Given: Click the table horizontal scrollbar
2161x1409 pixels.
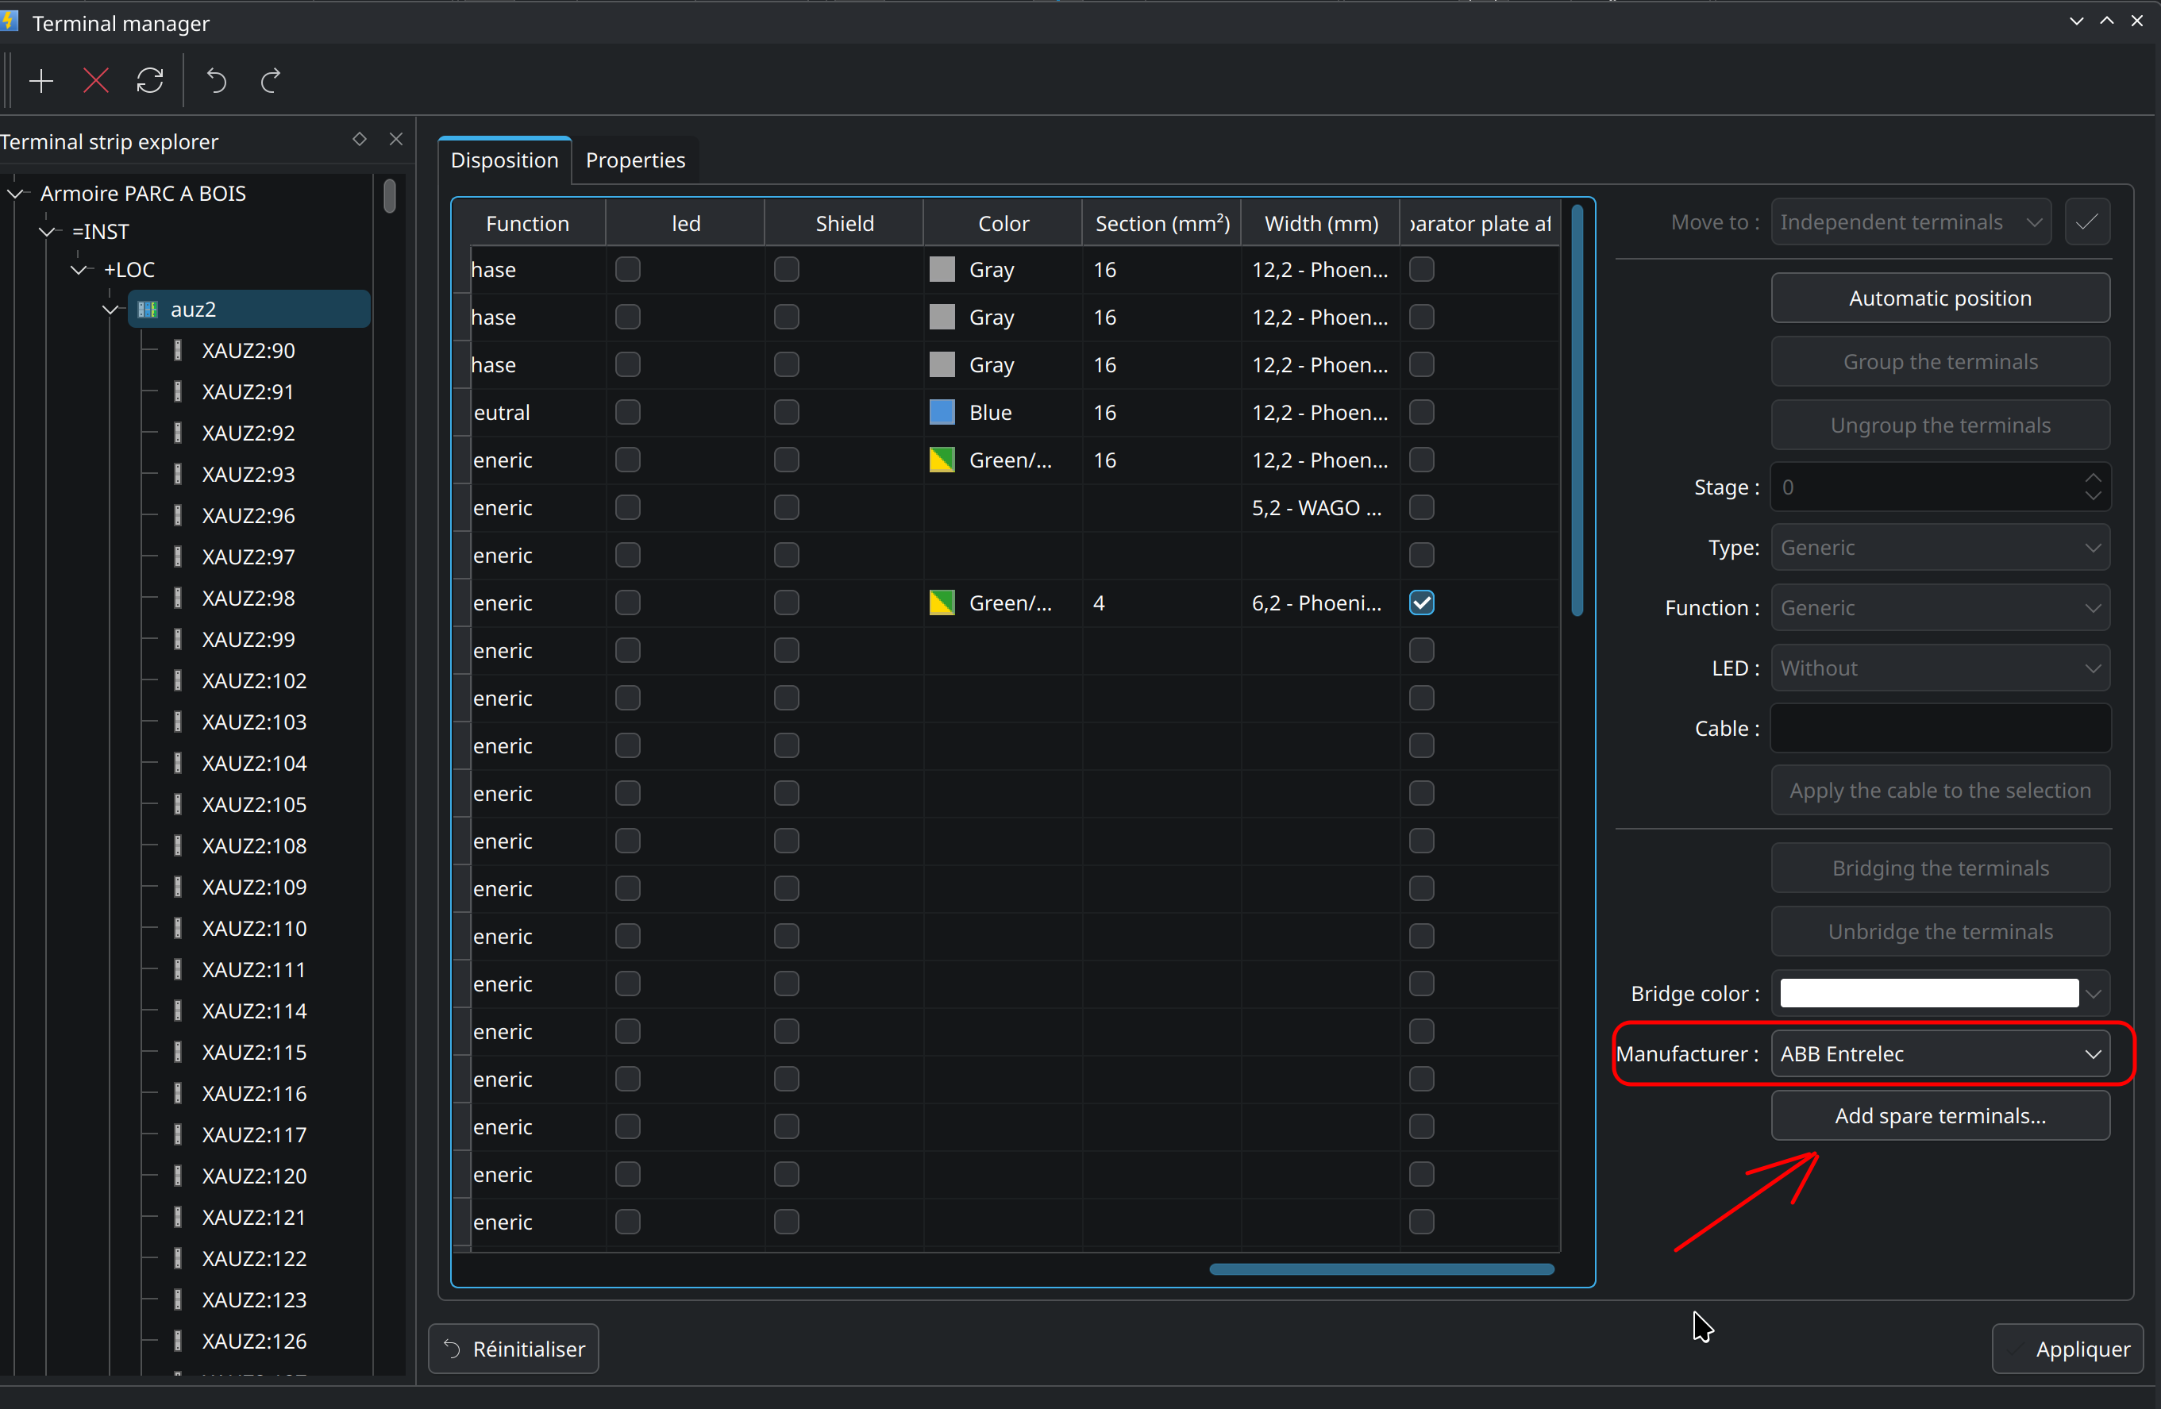Looking at the screenshot, I should pos(1381,1270).
